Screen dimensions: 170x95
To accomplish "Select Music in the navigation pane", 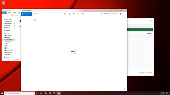I will 8,44.
